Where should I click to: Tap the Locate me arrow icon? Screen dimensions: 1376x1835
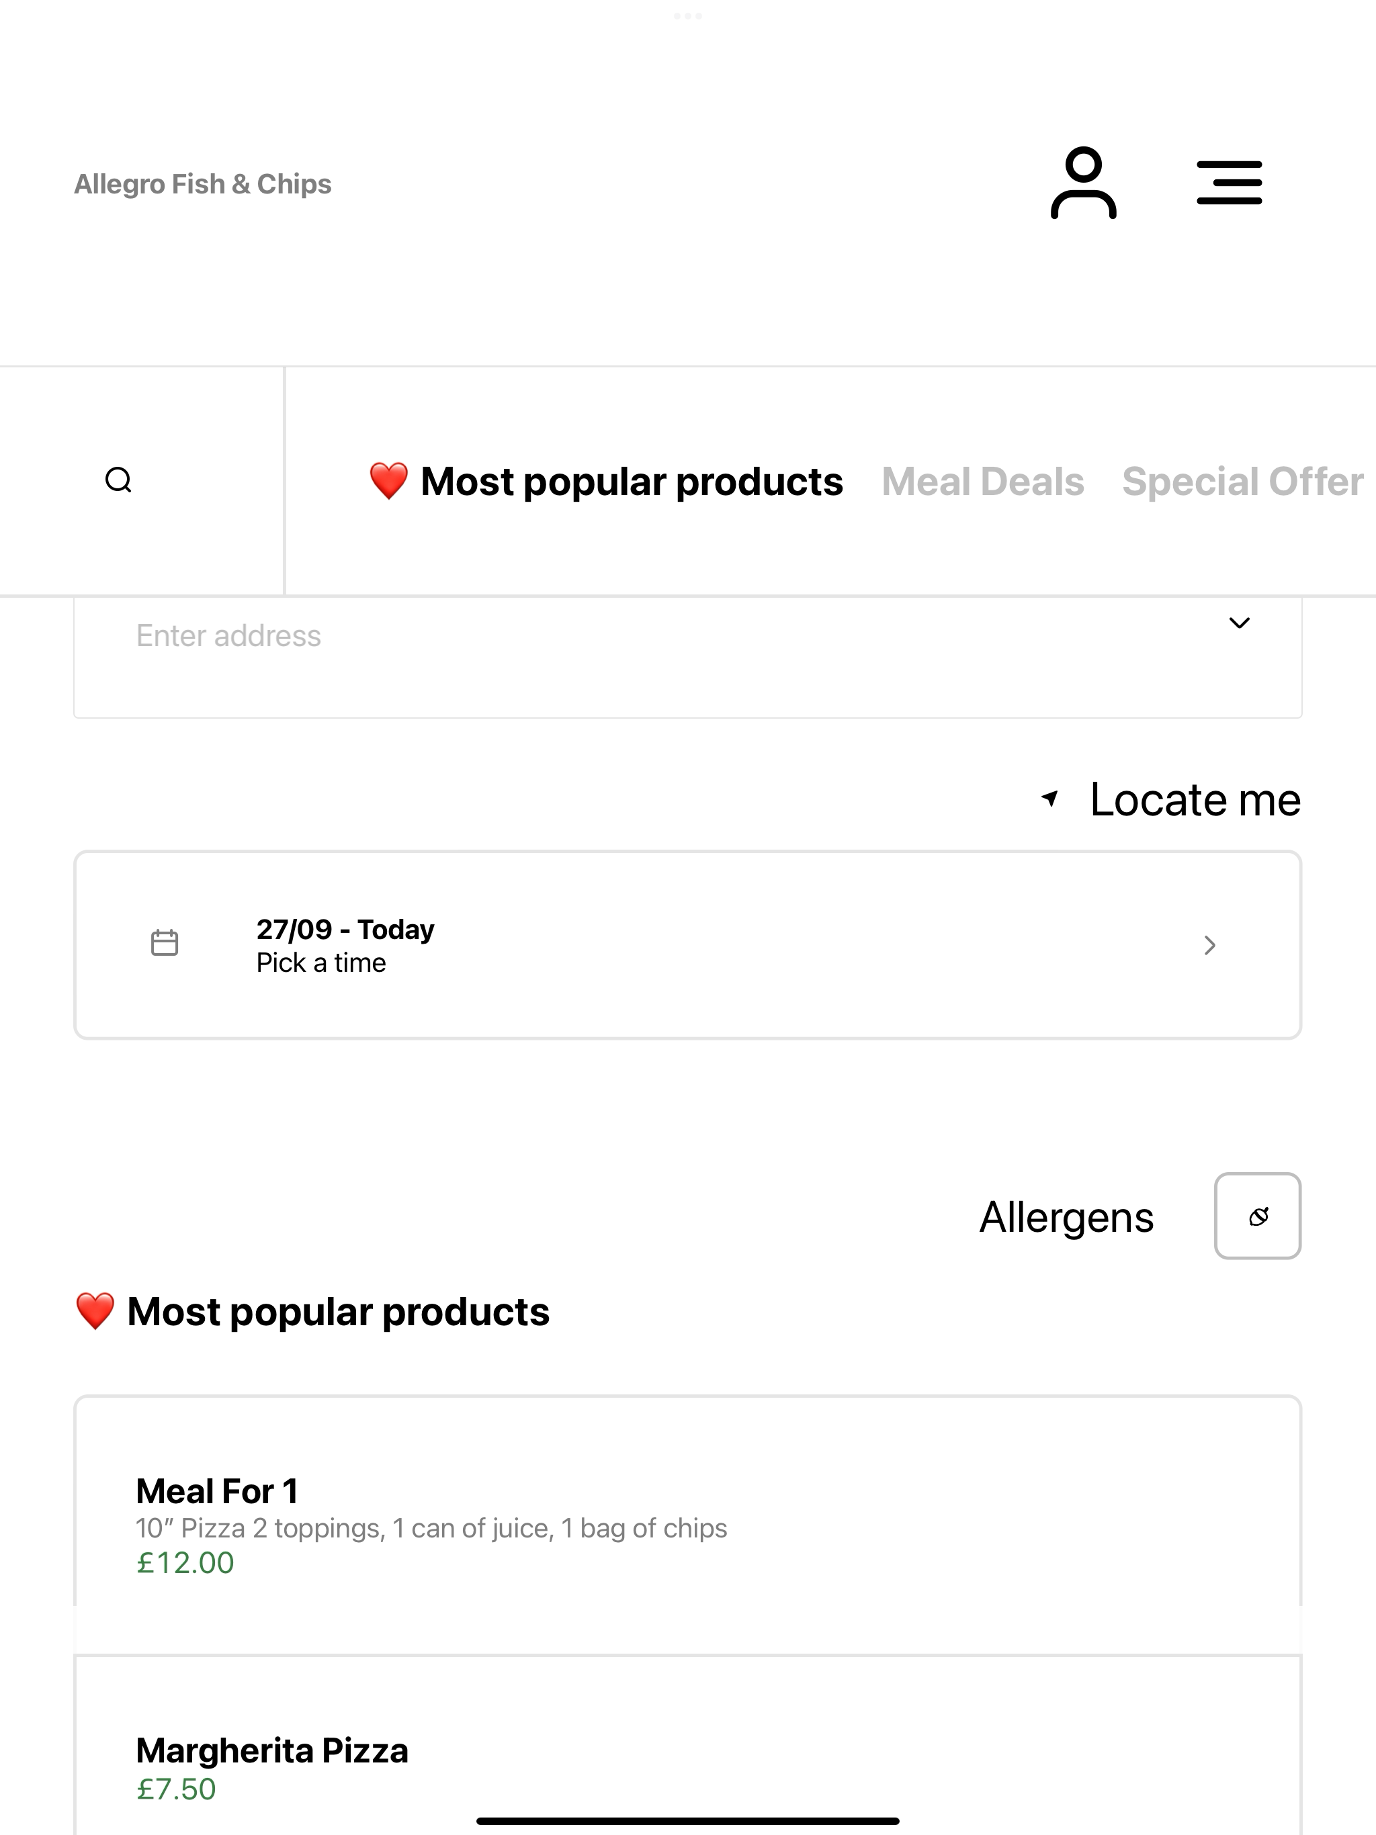pyautogui.click(x=1050, y=798)
